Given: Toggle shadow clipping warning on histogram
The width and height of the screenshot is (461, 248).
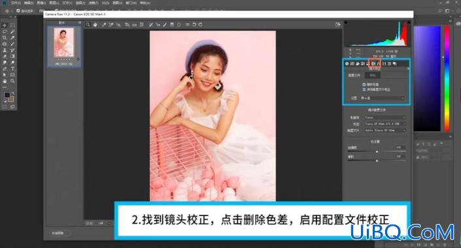Looking at the screenshot, I should coord(346,22).
